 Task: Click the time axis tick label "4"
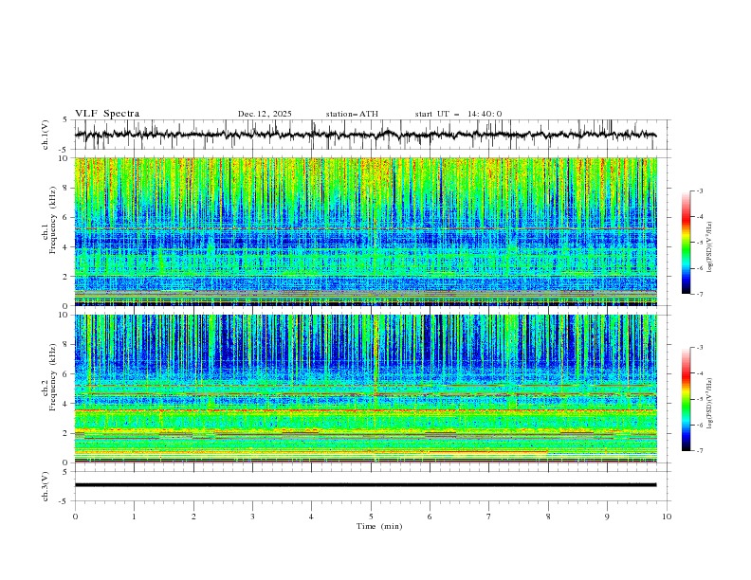click(x=311, y=517)
